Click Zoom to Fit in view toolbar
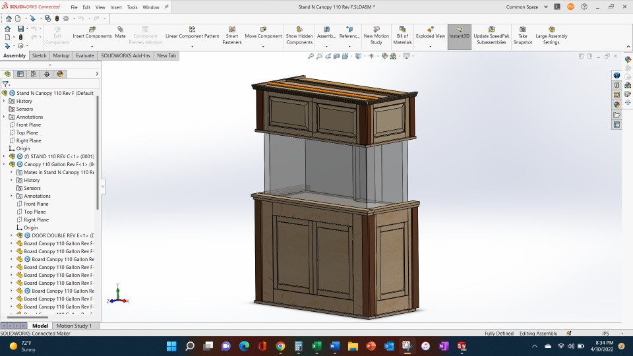 click(x=311, y=56)
